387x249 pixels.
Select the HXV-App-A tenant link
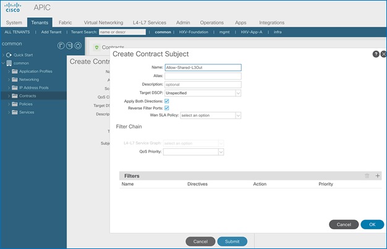(x=252, y=32)
